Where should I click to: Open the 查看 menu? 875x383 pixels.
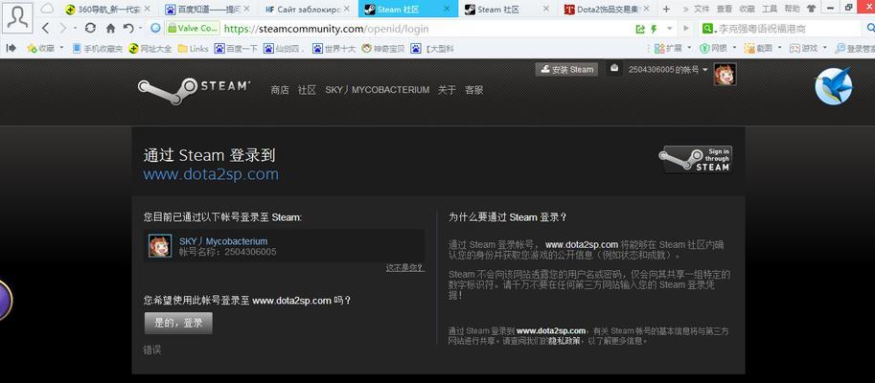coord(725,10)
